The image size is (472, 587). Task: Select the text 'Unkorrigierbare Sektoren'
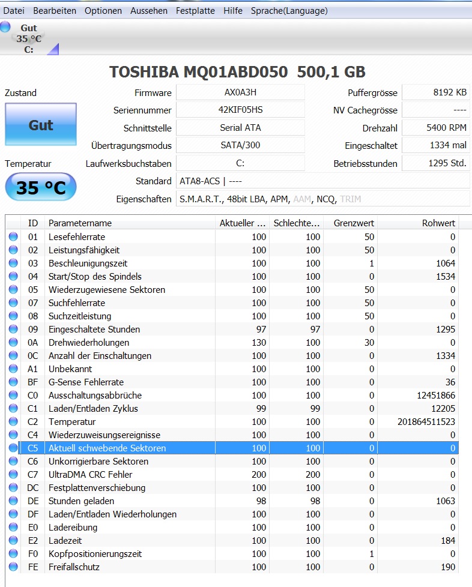pos(98,461)
